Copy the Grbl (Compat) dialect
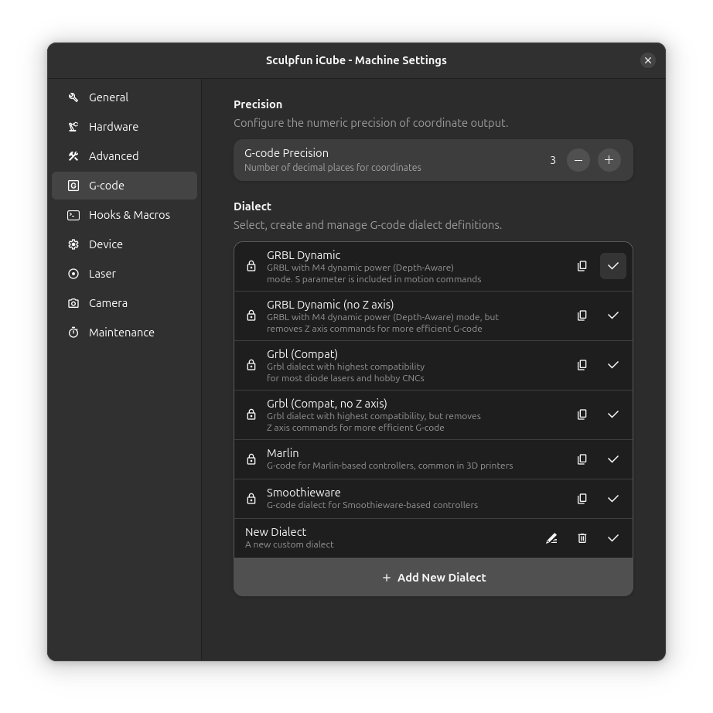 click(x=582, y=365)
